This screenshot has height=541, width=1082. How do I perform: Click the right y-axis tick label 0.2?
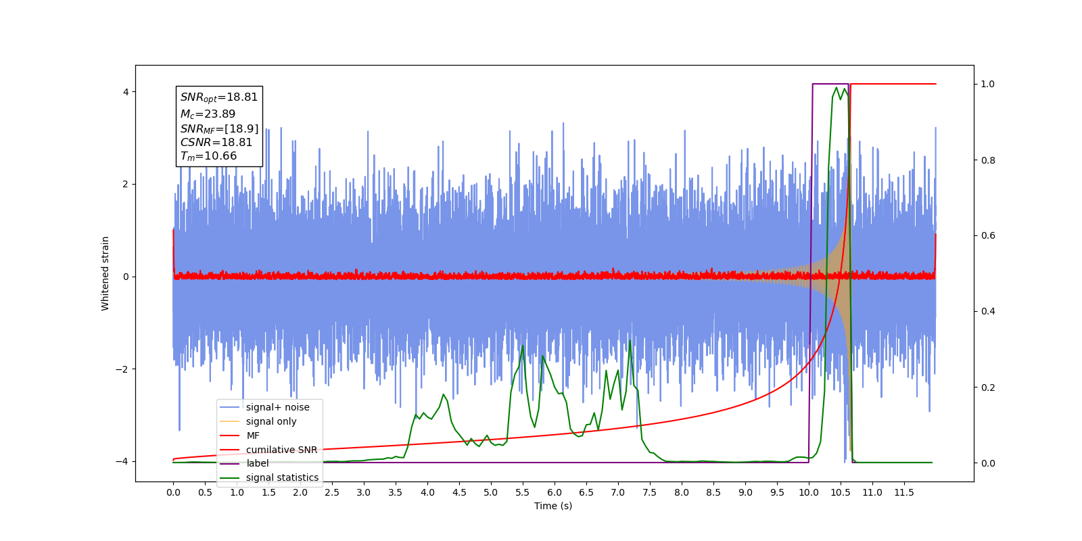pos(988,387)
